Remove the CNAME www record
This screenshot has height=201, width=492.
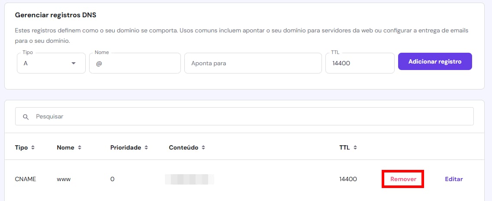(403, 179)
